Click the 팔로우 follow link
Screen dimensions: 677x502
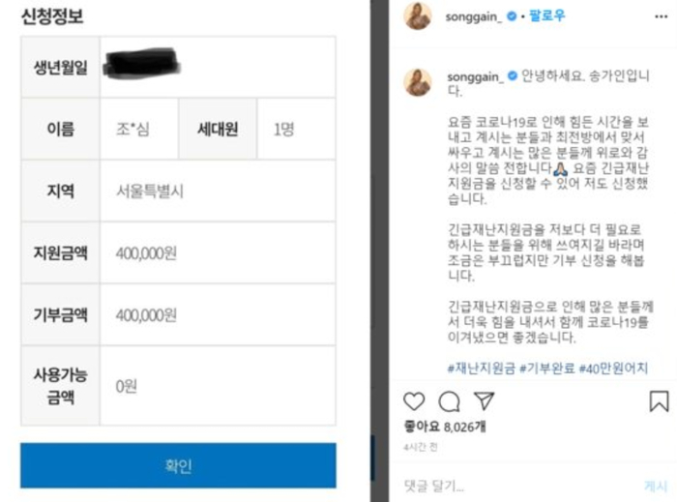(546, 16)
